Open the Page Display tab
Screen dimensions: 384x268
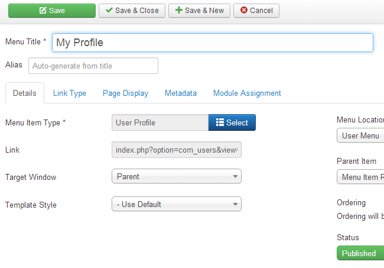pyautogui.click(x=125, y=93)
